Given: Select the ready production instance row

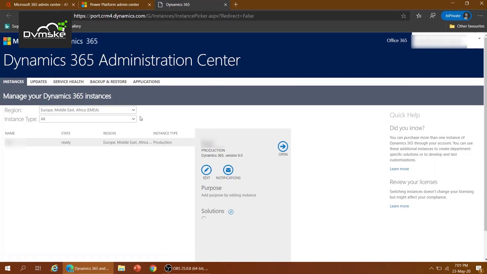Looking at the screenshot, I should [x=99, y=142].
